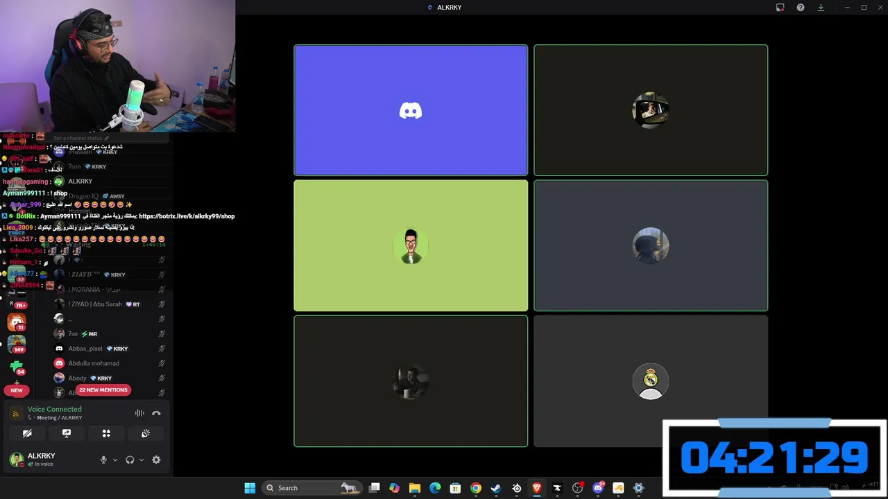Click muted mic icon beside 7sn MR
This screenshot has height=499, width=888.
[162, 334]
